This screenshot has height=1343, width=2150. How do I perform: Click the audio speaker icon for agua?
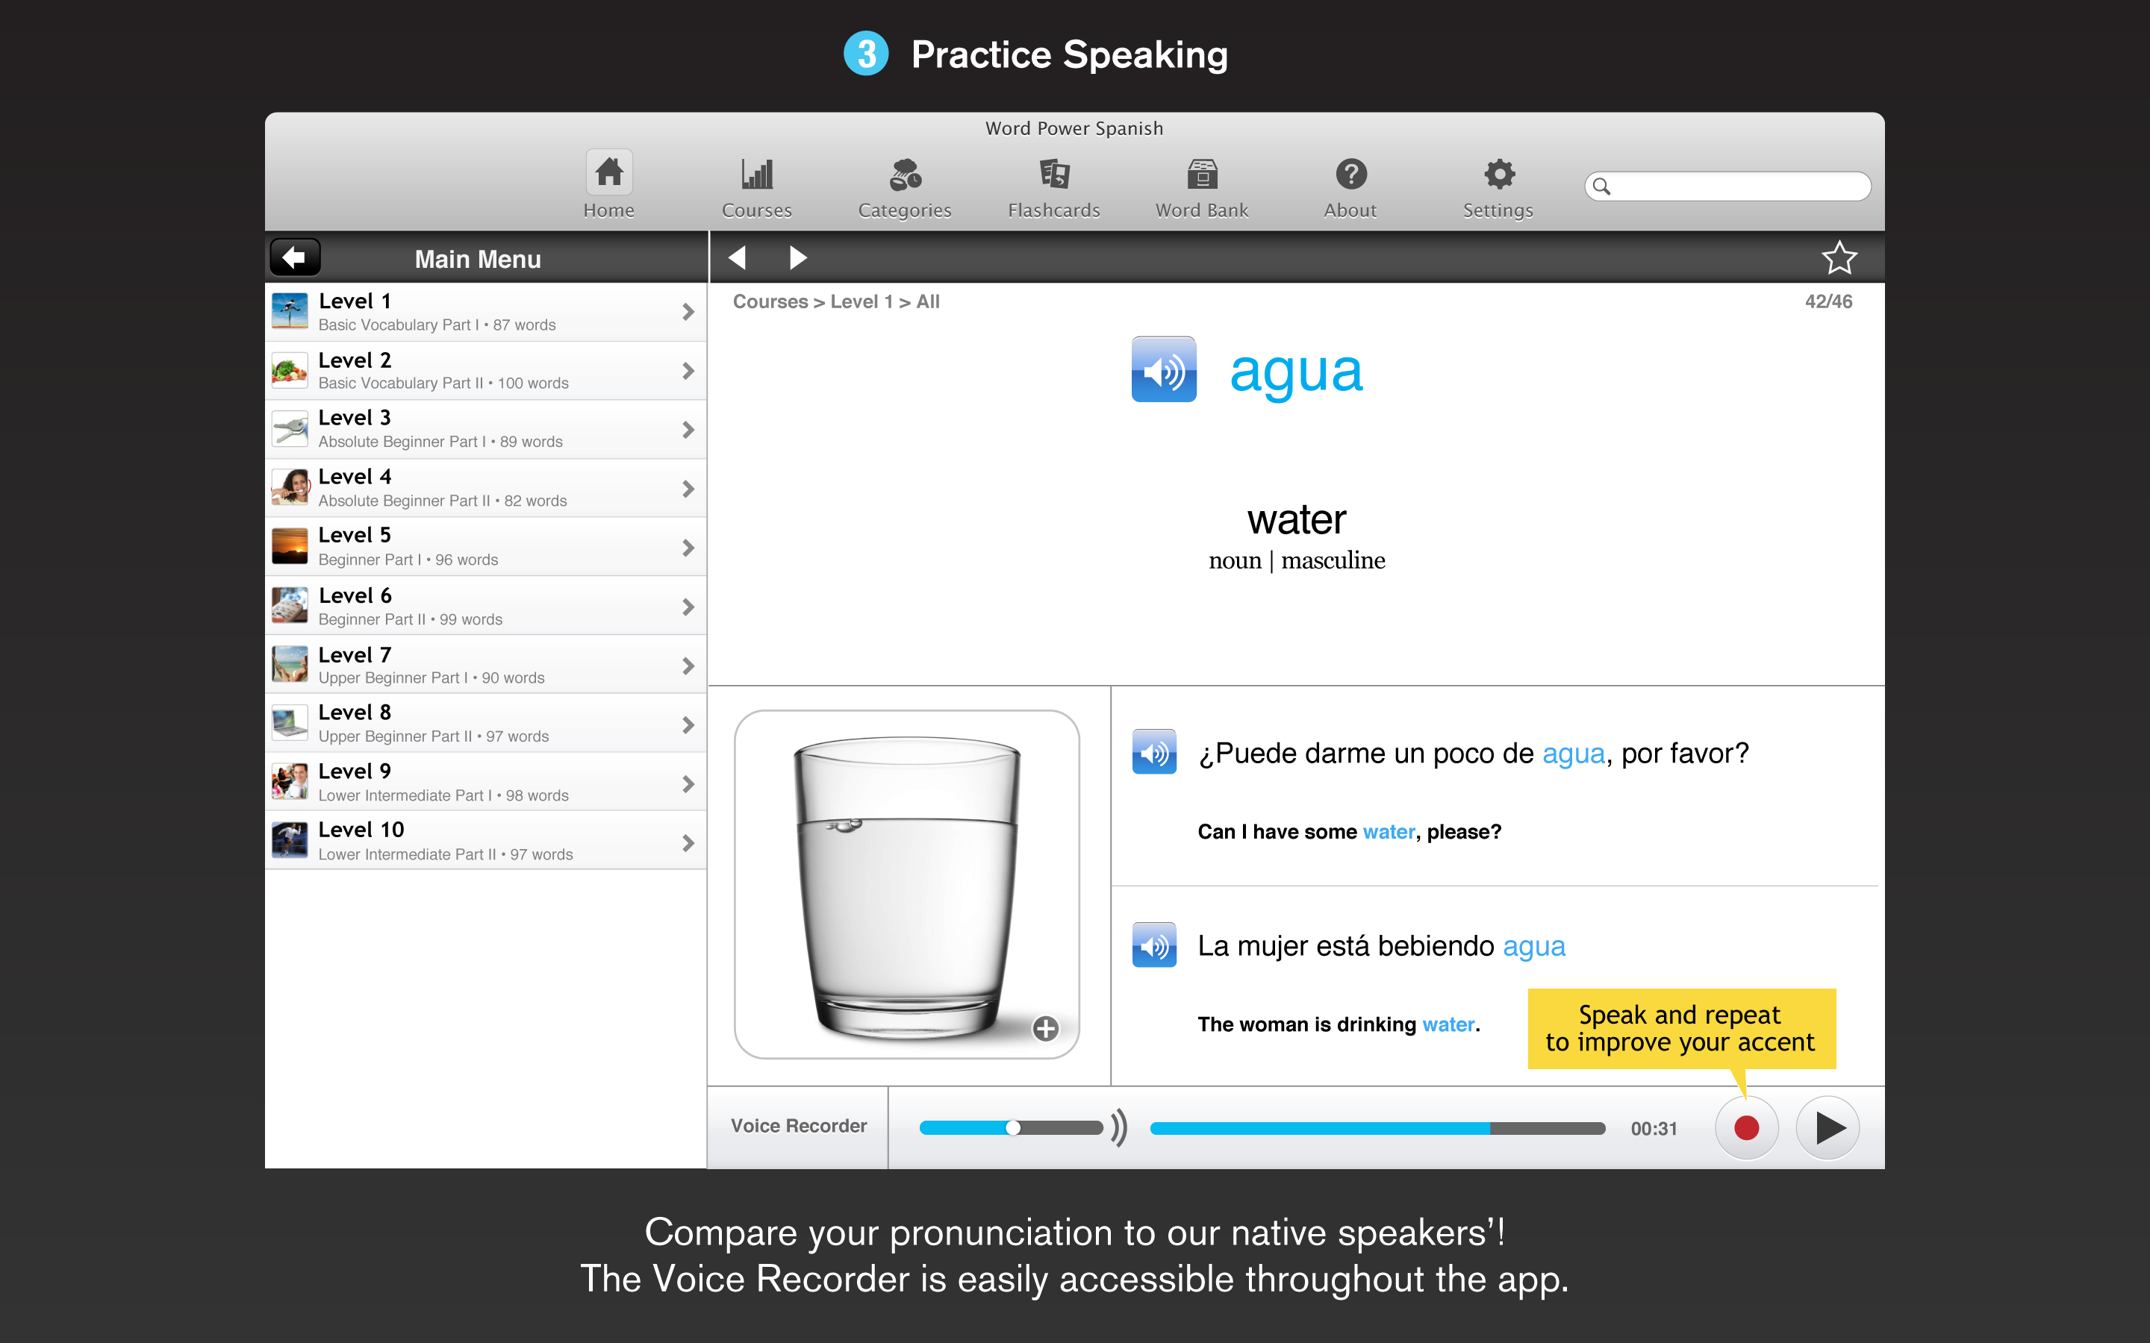[1165, 369]
